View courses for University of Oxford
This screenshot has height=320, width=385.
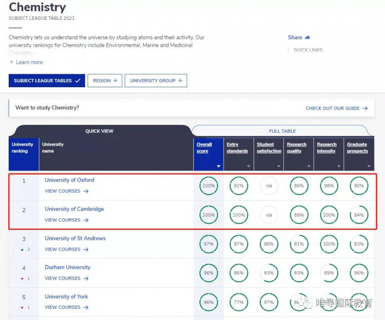(66, 191)
